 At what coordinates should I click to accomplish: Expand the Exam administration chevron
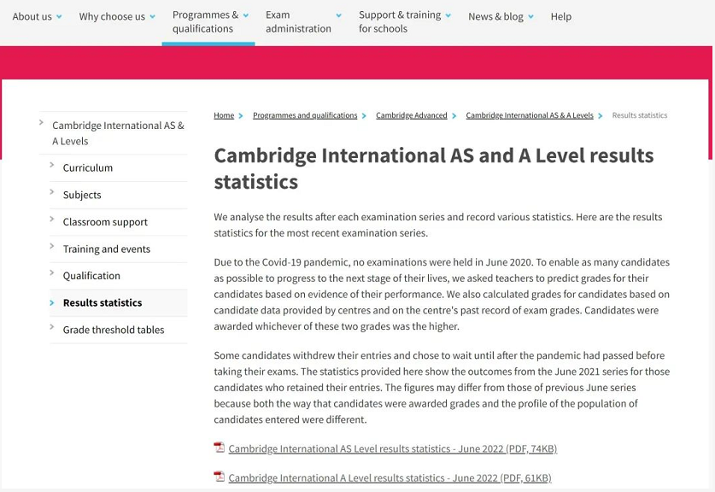[339, 15]
